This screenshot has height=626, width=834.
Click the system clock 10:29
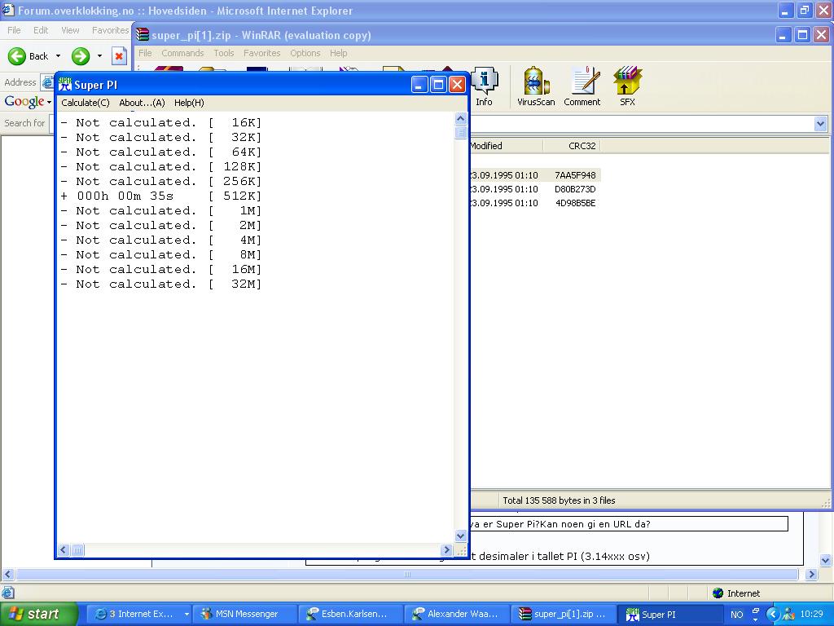[x=811, y=615]
